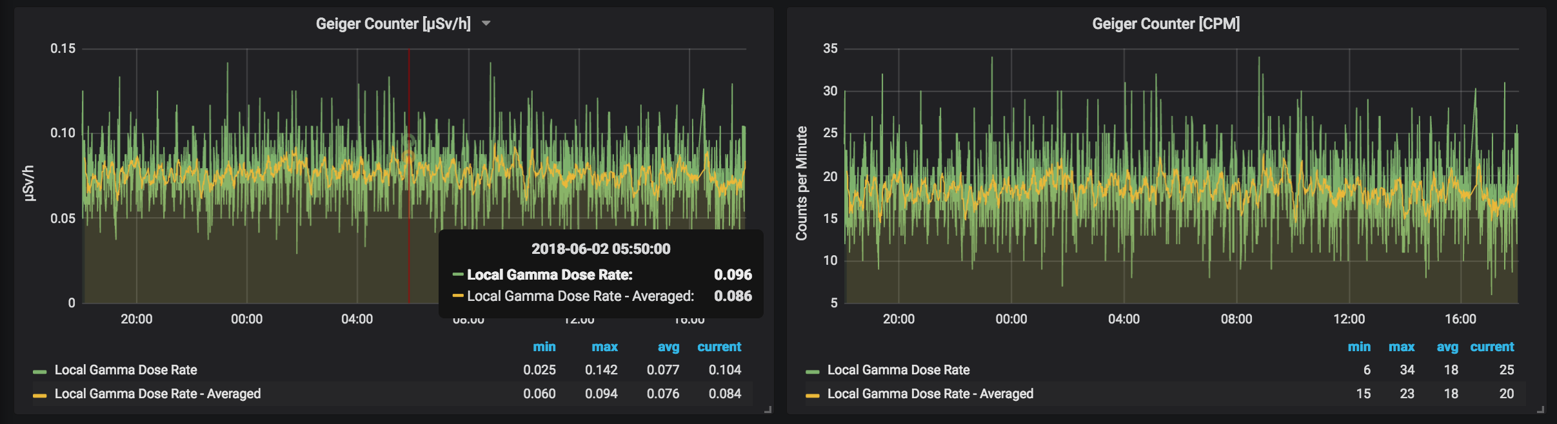This screenshot has width=1557, height=424.
Task: Click the 04:00 tick on µSv/h time axis
Action: click(357, 319)
